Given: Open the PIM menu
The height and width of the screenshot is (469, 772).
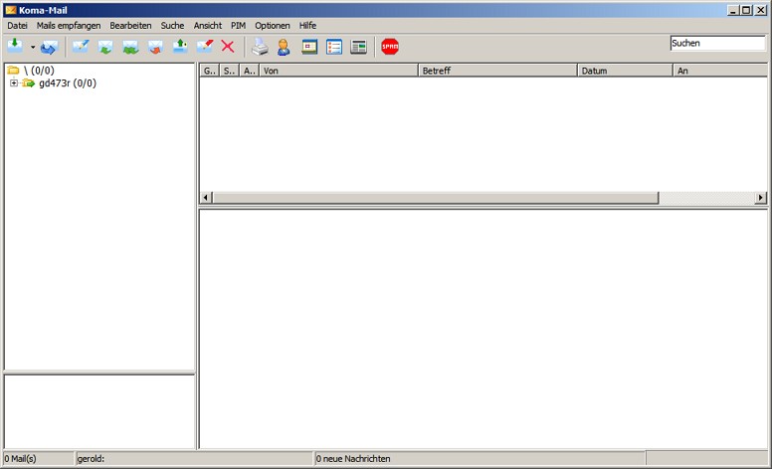Looking at the screenshot, I should pyautogui.click(x=239, y=26).
